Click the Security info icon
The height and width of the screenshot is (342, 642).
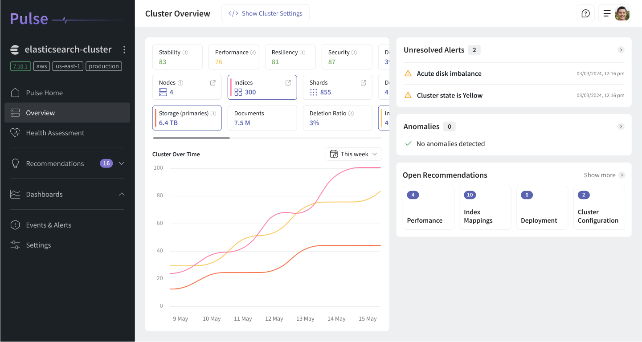(x=354, y=53)
